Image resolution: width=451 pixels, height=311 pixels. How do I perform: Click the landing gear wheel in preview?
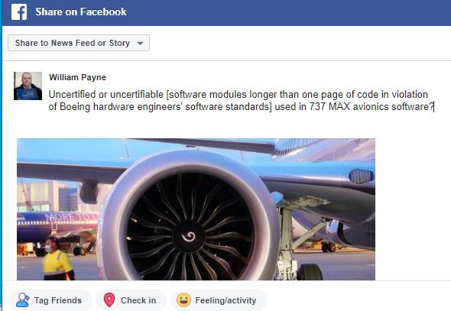coord(310,271)
